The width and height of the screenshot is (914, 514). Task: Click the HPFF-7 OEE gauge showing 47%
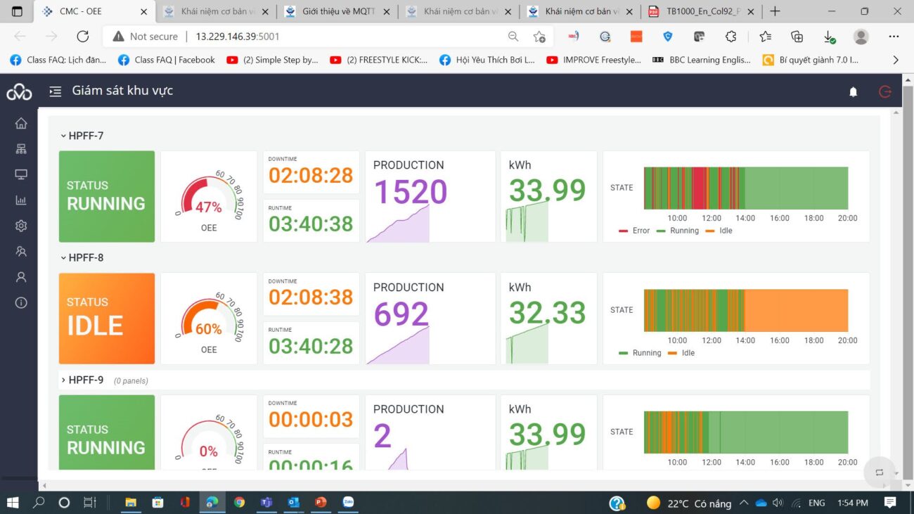click(209, 197)
